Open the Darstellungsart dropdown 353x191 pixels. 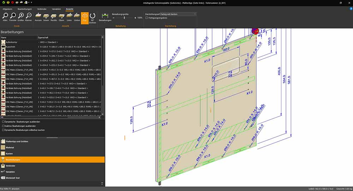click(178, 14)
